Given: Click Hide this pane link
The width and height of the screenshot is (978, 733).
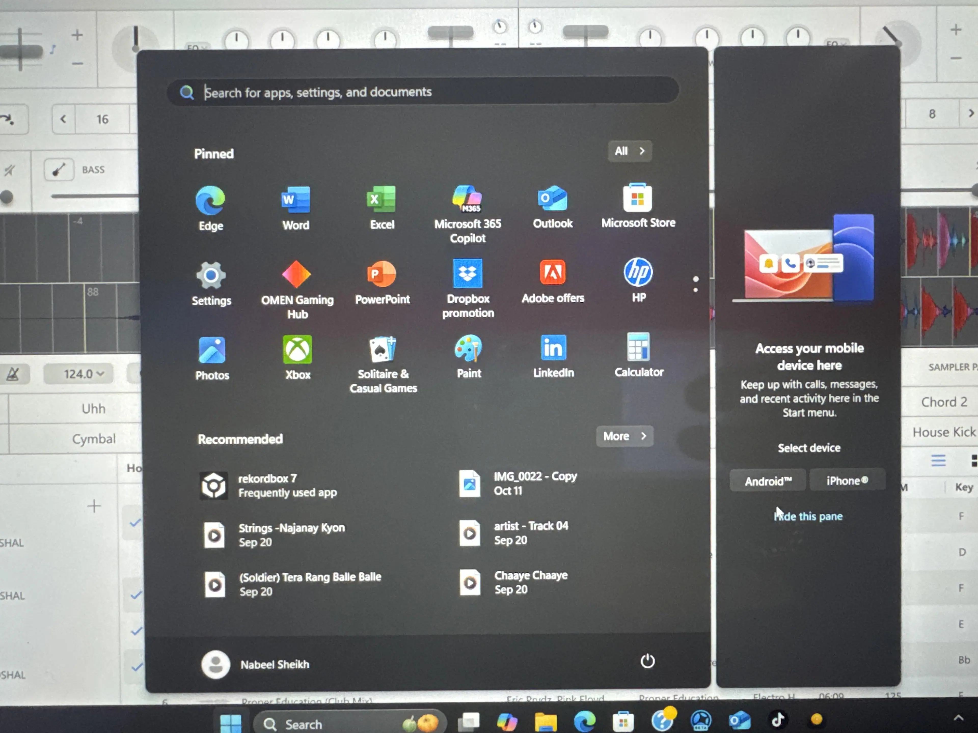Looking at the screenshot, I should coord(808,516).
